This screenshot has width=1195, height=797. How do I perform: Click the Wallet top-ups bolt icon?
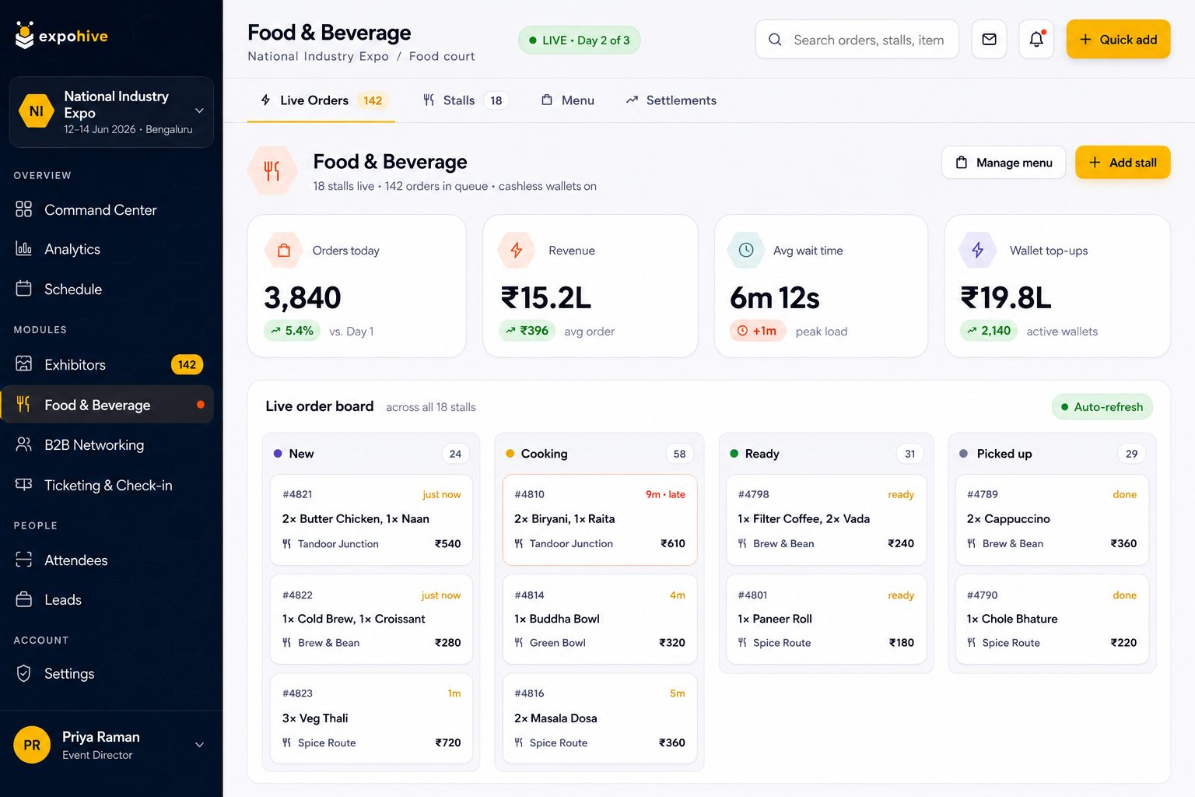(x=978, y=251)
